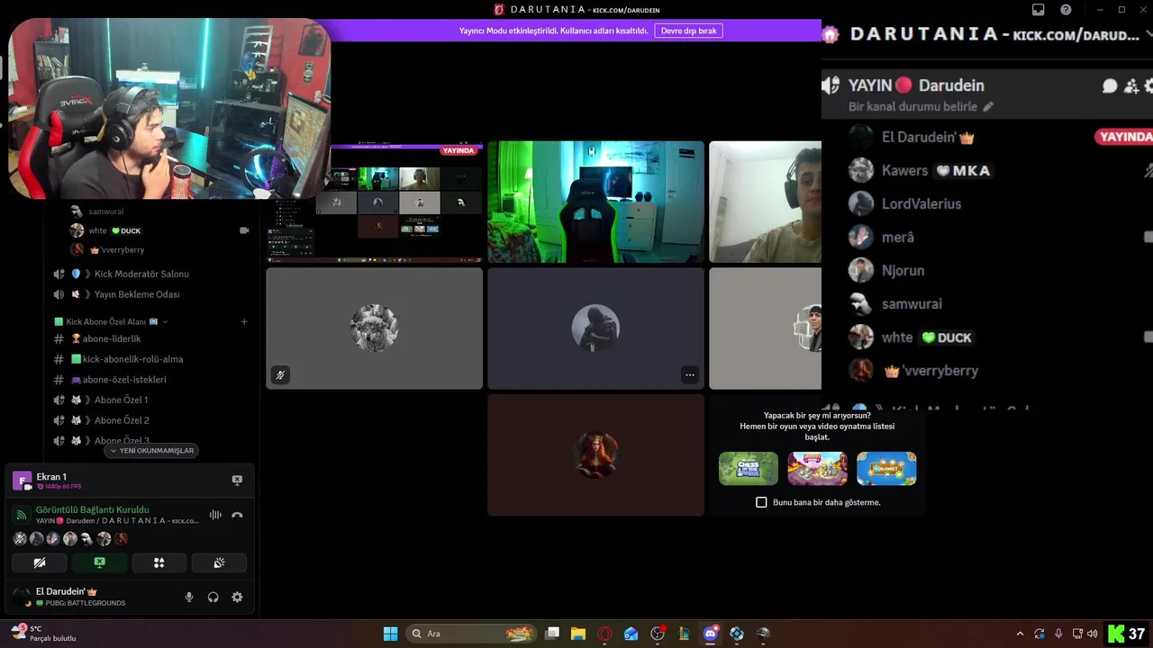Open the weather widget 5°C Parçalı bulutlu
Viewport: 1153px width, 648px height.
(x=43, y=634)
